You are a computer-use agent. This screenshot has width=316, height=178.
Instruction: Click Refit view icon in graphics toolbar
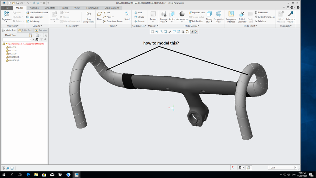point(152,31)
